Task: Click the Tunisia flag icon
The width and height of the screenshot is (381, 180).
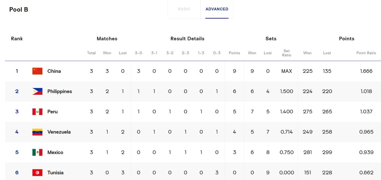Action: [38, 173]
